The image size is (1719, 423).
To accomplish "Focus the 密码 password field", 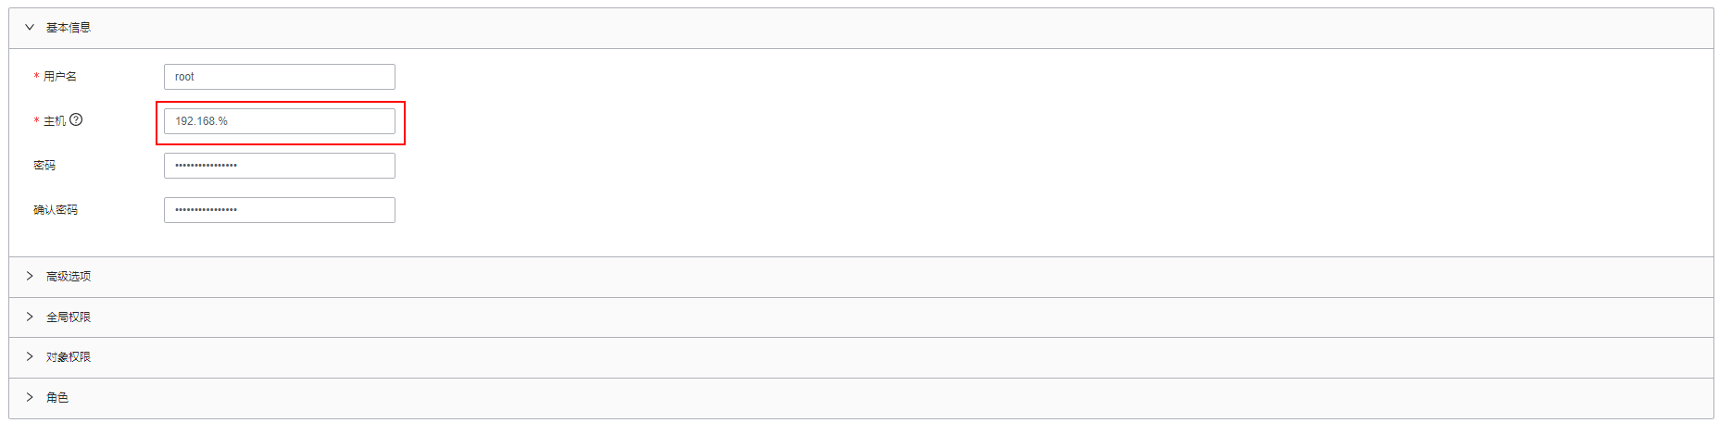I will coord(279,166).
